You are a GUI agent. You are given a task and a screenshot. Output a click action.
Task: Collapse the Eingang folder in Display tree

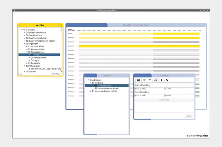coord(91,83)
